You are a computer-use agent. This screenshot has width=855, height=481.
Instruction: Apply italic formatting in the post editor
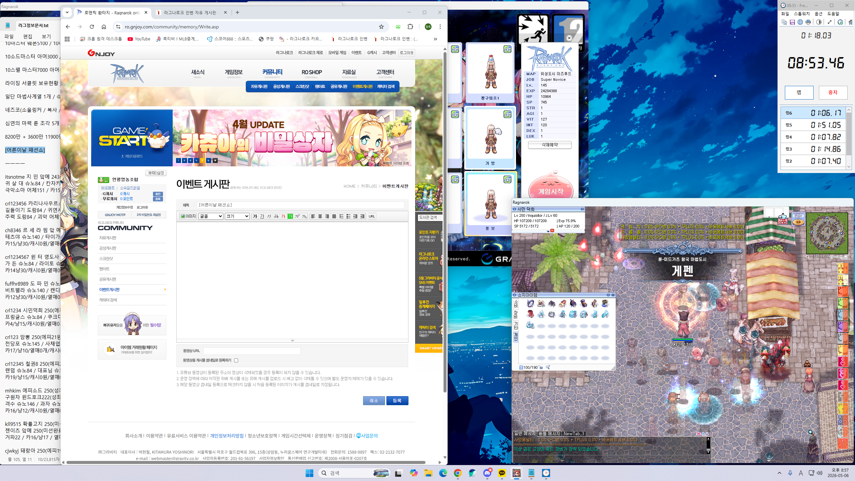point(269,216)
